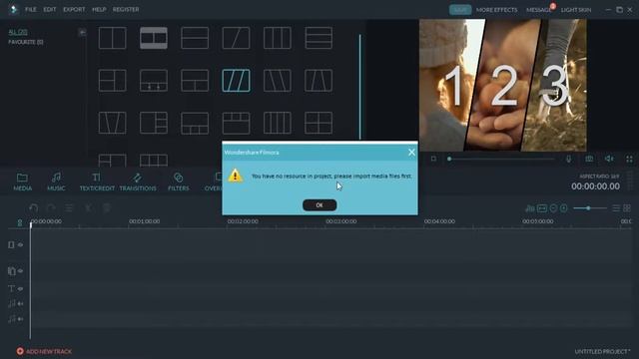The width and height of the screenshot is (639, 359).
Task: Open the FILE menu
Action: [x=31, y=9]
